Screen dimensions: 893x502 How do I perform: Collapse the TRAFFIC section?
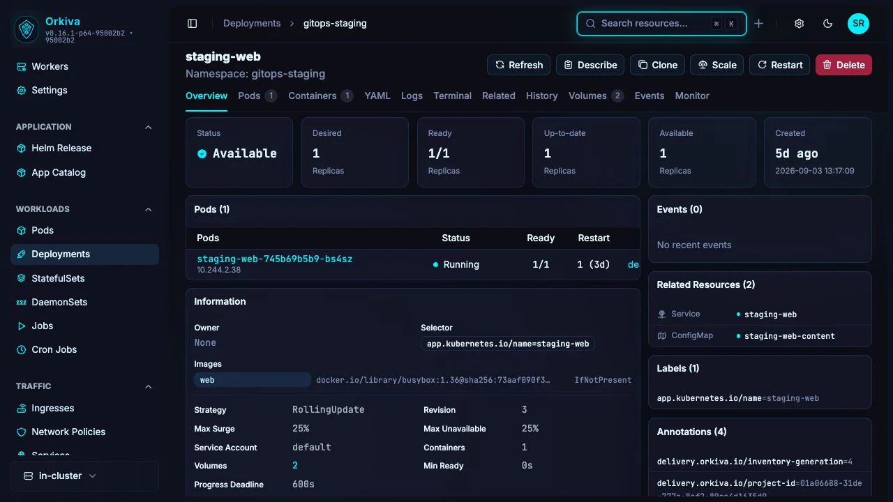148,386
